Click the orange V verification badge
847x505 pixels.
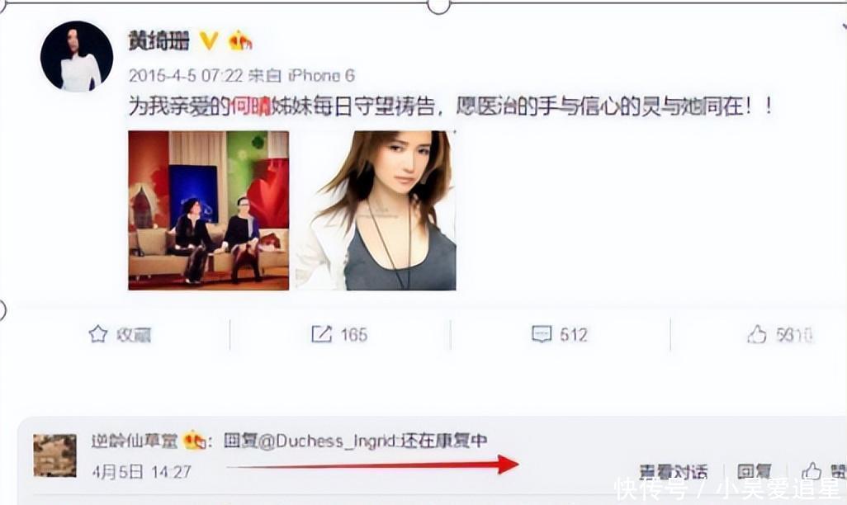(x=209, y=40)
